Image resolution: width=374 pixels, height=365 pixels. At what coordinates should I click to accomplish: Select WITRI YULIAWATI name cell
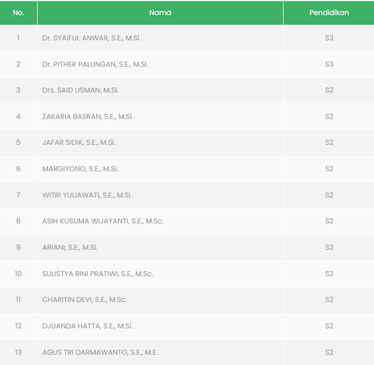tap(87, 195)
